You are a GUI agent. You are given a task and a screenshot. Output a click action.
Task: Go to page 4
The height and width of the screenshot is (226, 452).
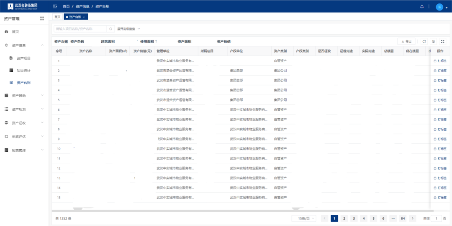point(364,218)
